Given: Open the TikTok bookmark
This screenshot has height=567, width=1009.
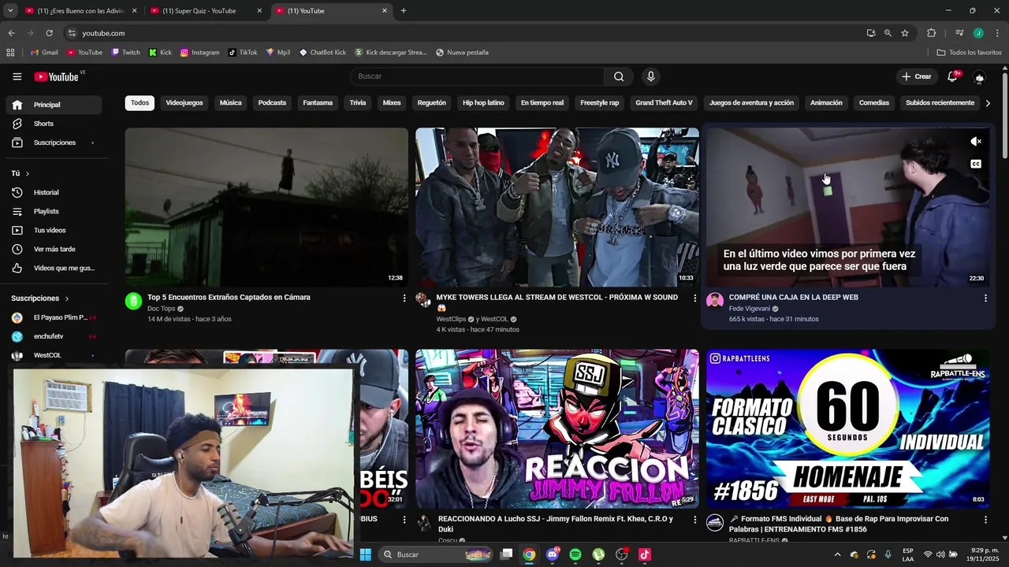Looking at the screenshot, I should [x=243, y=53].
